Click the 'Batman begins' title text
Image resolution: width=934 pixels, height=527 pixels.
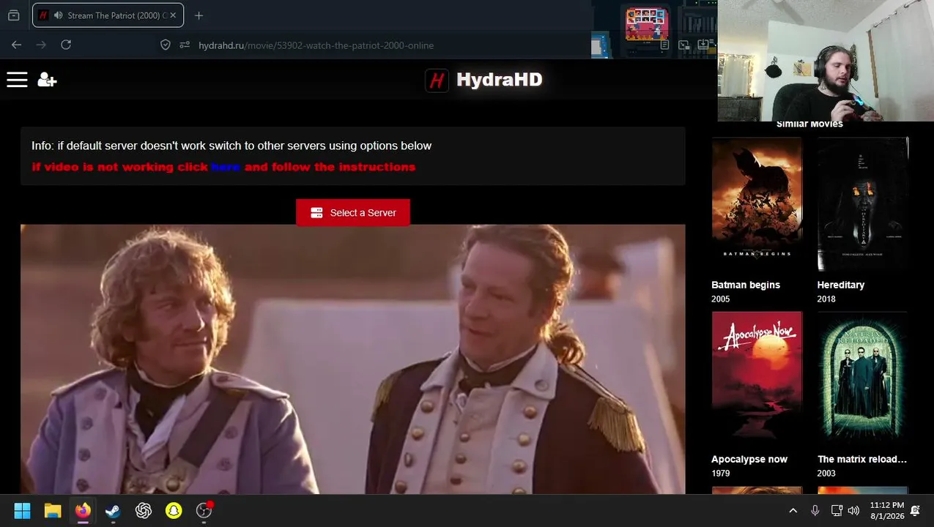click(746, 285)
